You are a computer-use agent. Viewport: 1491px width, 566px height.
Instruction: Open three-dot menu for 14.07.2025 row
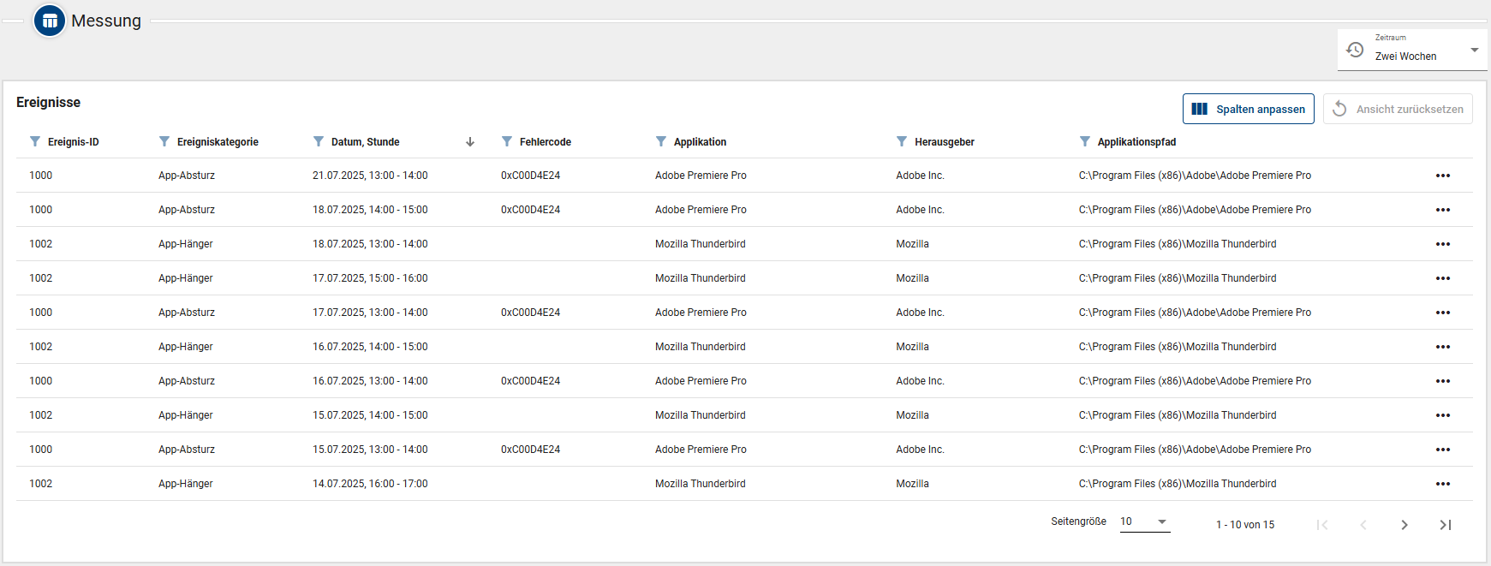1442,484
